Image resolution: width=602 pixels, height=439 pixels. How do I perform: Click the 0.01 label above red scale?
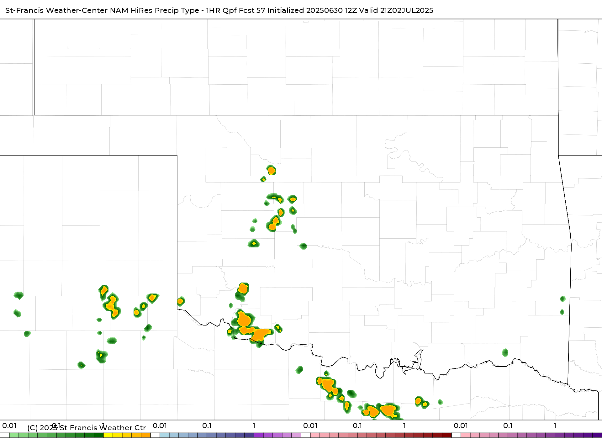click(x=310, y=426)
